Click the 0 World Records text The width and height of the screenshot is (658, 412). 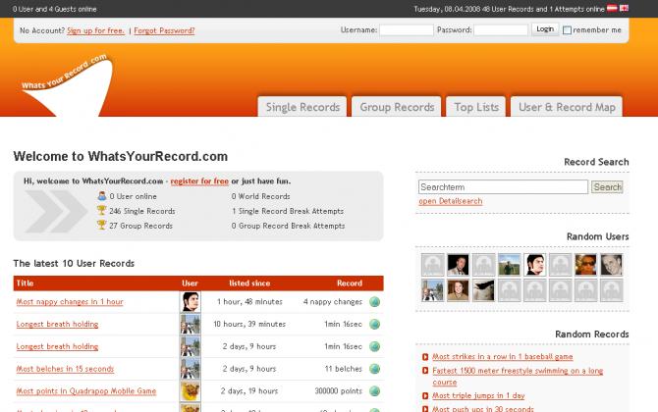260,196
